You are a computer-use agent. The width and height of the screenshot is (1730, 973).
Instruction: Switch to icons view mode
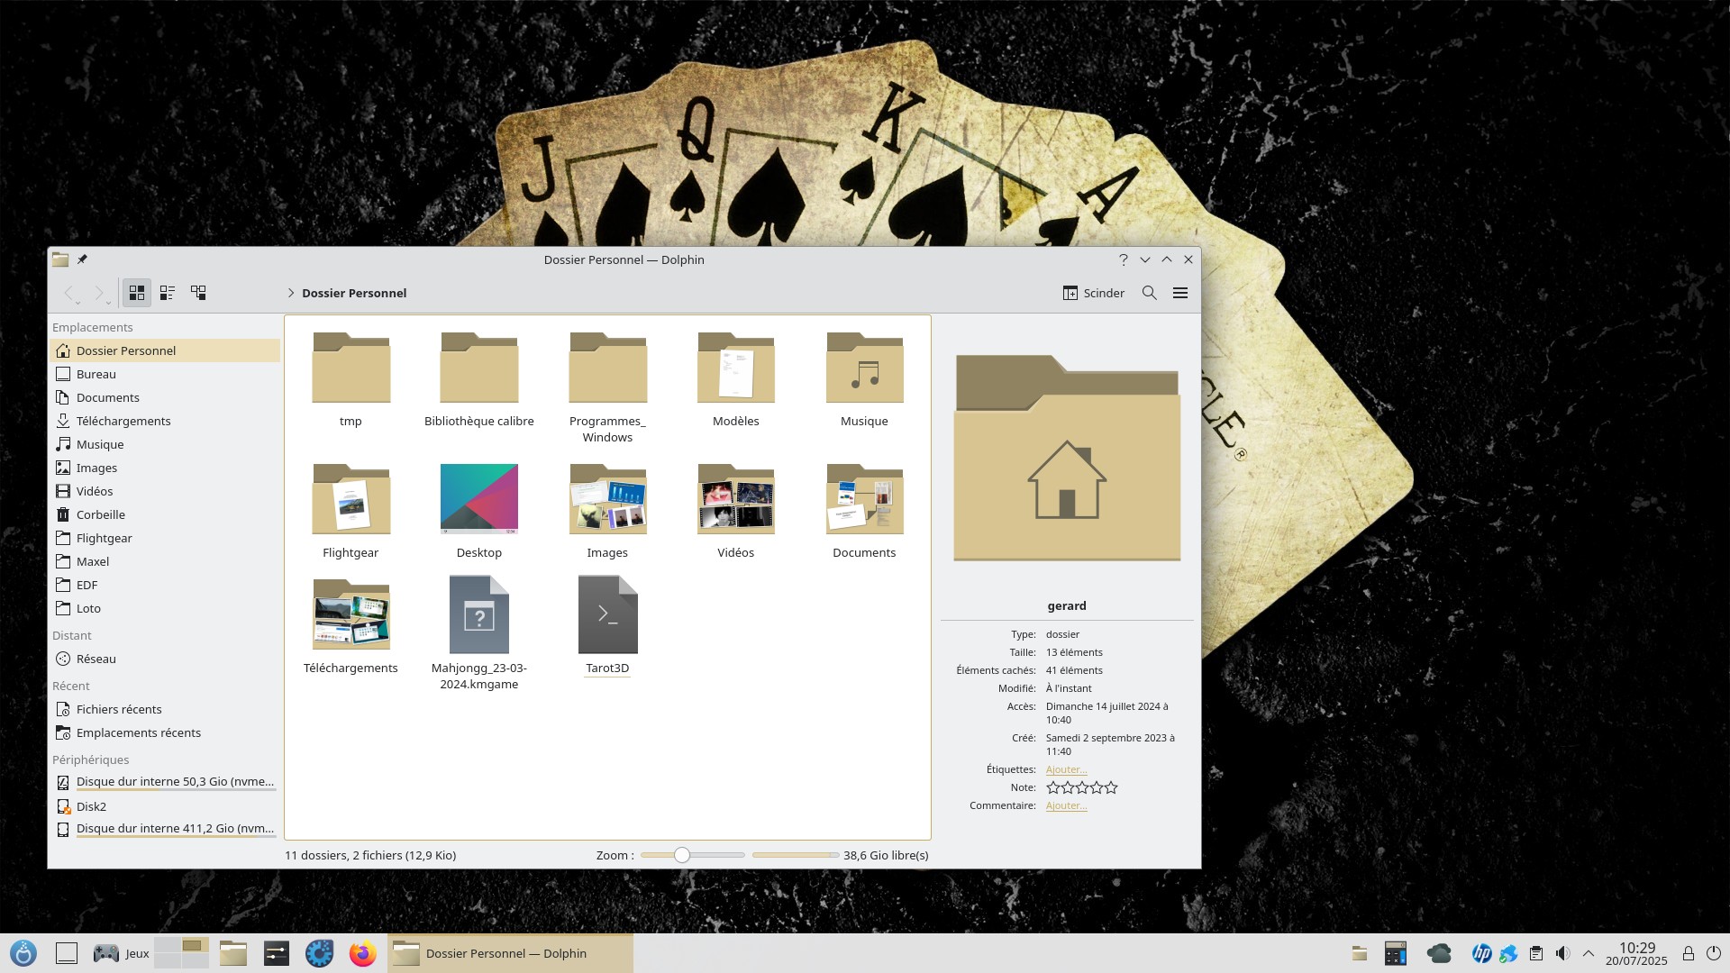(x=137, y=293)
